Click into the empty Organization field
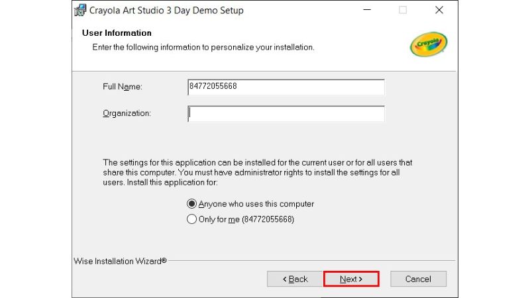The height and width of the screenshot is (298, 530). 286,114
